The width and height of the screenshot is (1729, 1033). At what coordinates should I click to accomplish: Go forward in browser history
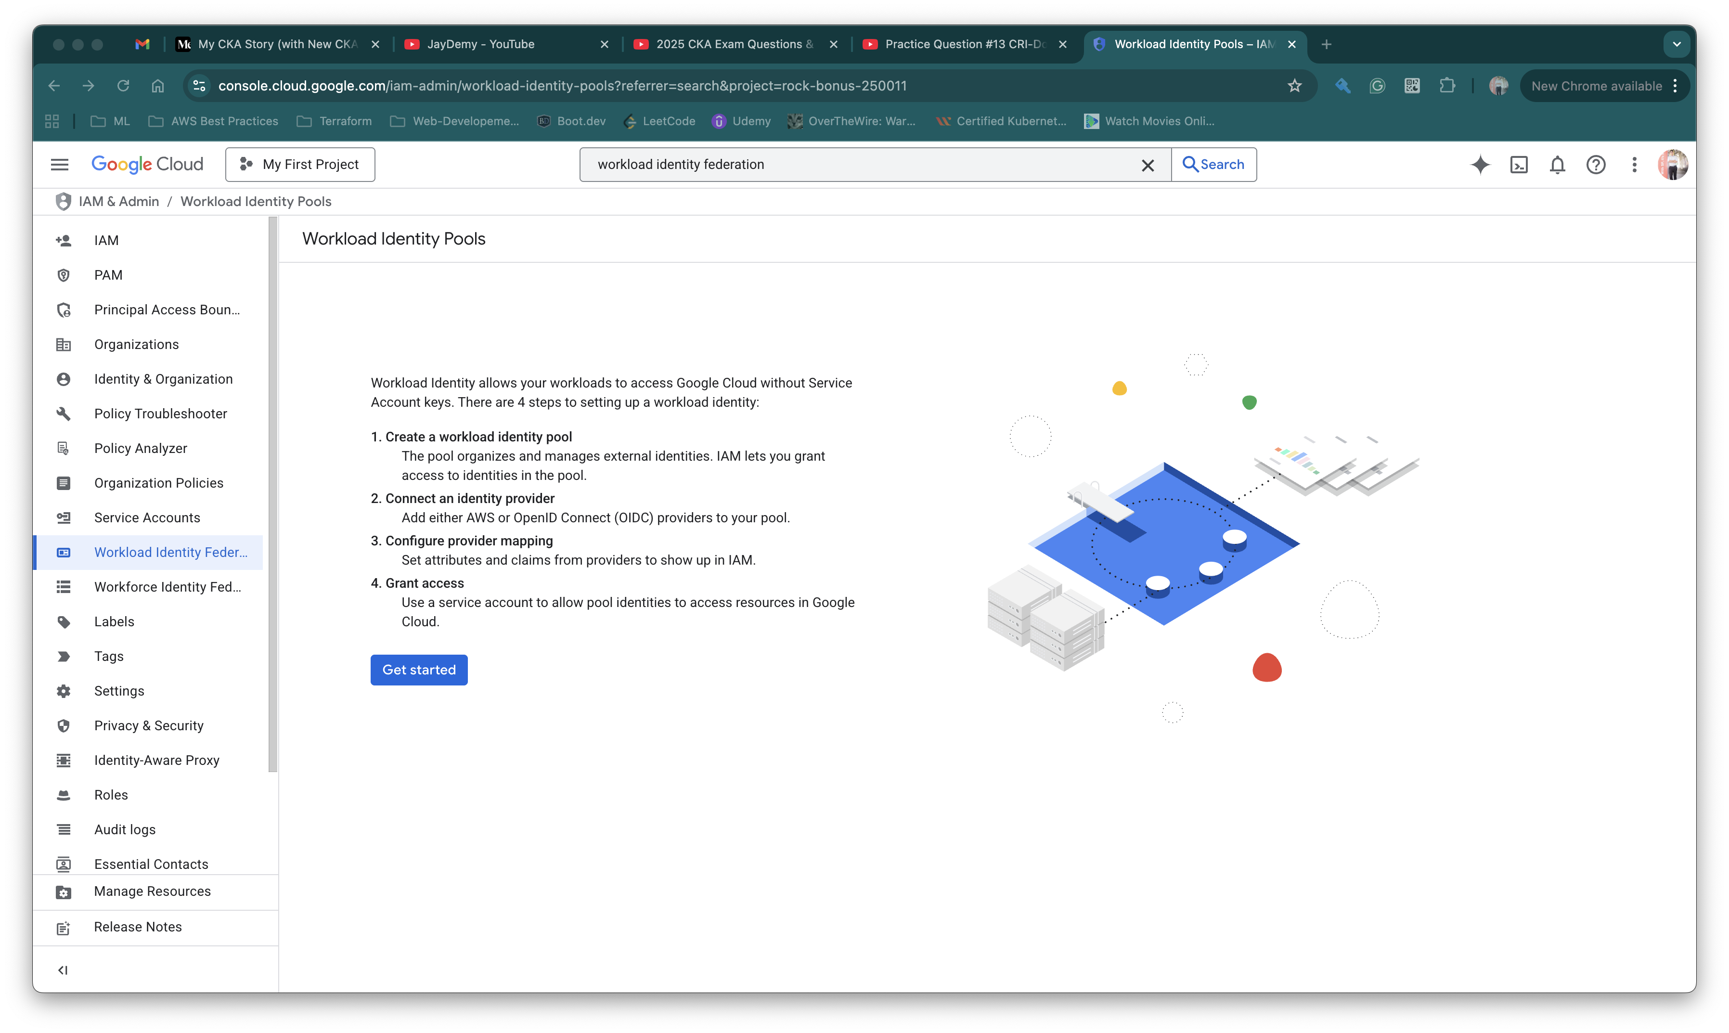pyautogui.click(x=89, y=86)
